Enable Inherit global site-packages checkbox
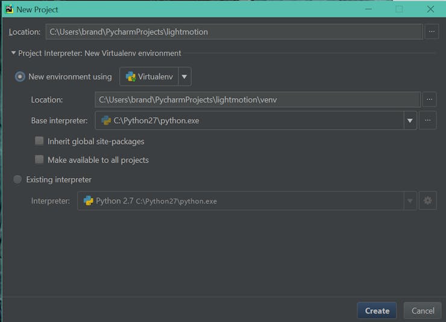Screen dimensions: 446x322 (39, 141)
